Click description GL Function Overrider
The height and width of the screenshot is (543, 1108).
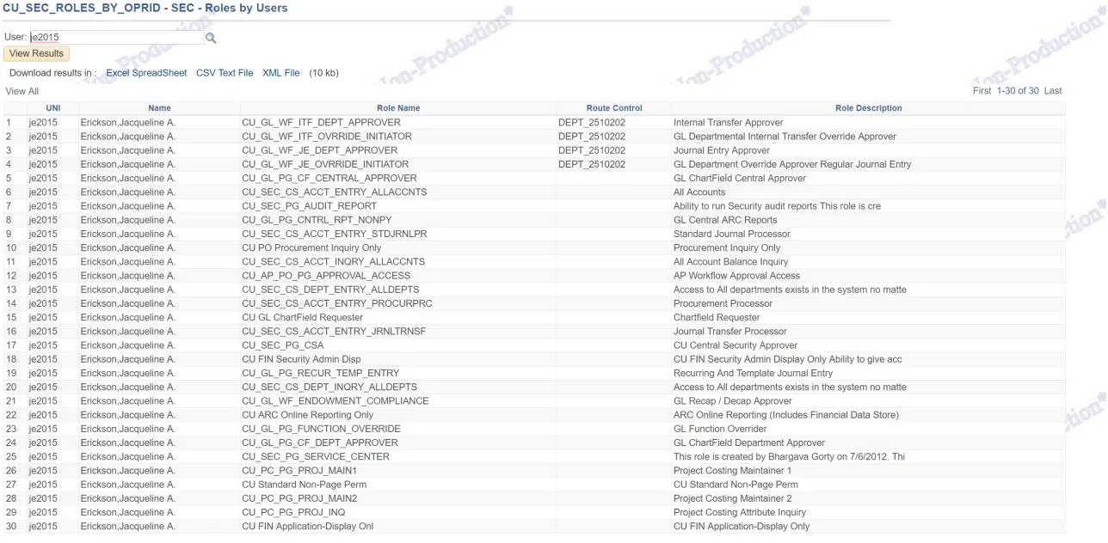point(720,429)
